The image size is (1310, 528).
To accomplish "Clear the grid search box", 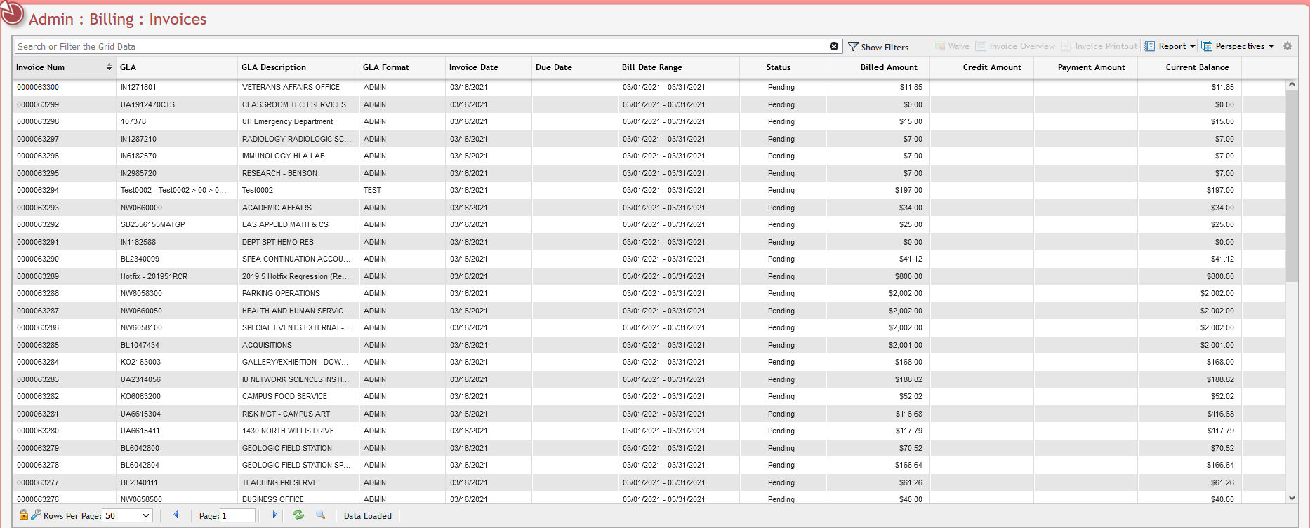I will [x=834, y=46].
